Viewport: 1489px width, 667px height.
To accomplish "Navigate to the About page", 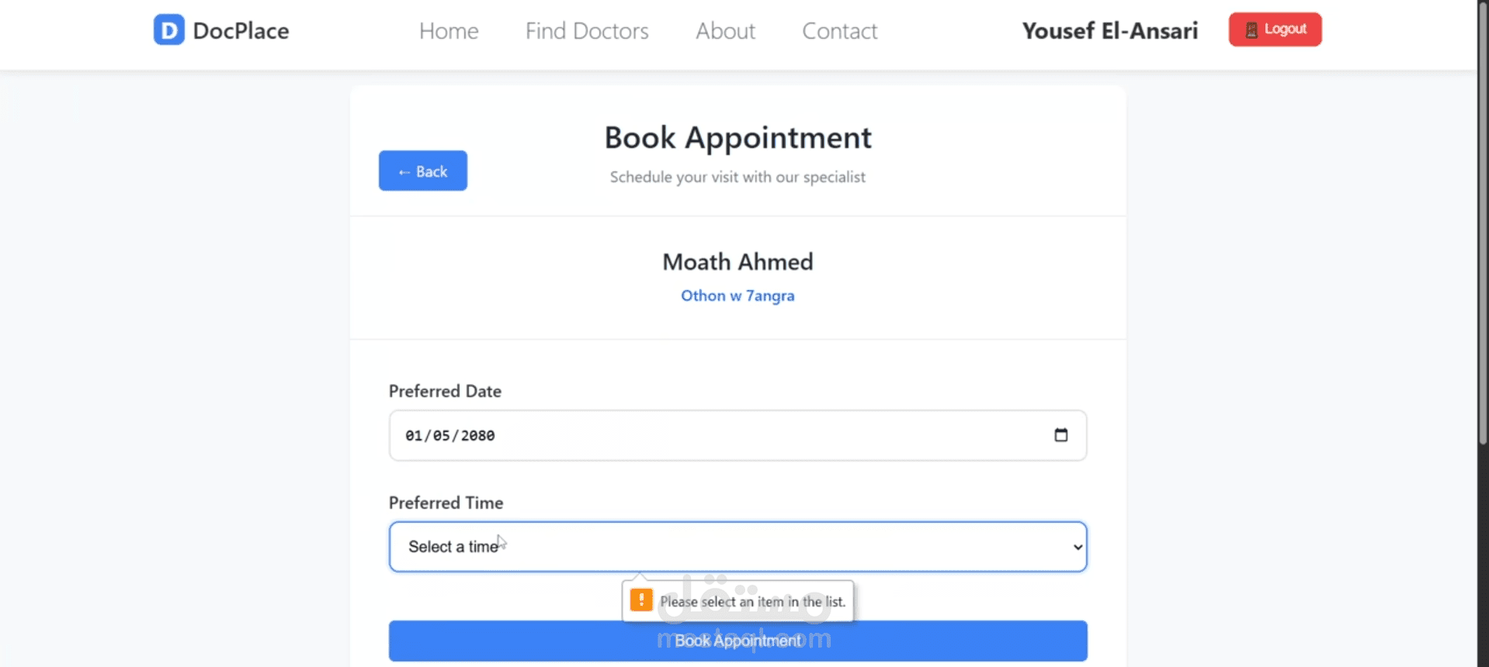I will 725,31.
